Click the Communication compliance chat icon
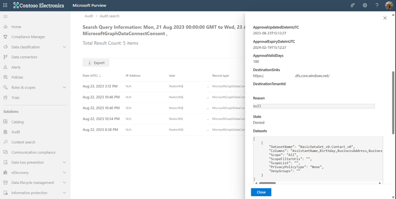This screenshot has width=396, height=199. [x=5, y=152]
